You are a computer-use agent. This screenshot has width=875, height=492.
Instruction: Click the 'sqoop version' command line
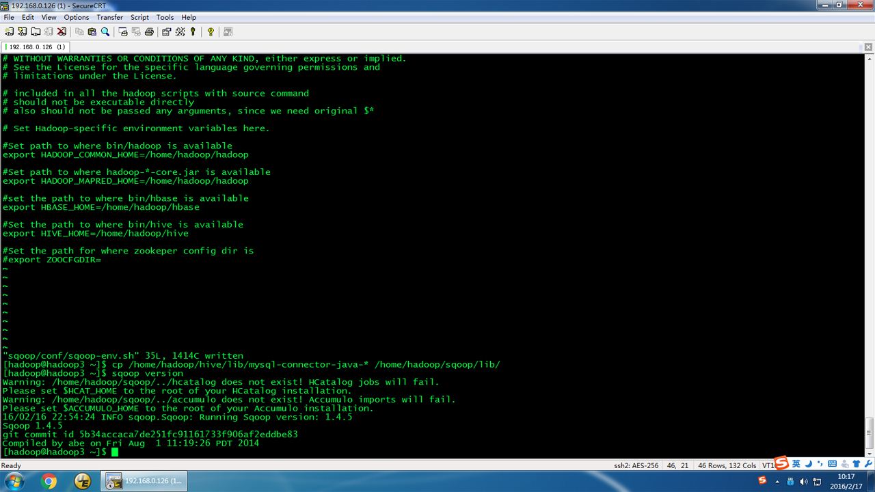point(93,373)
